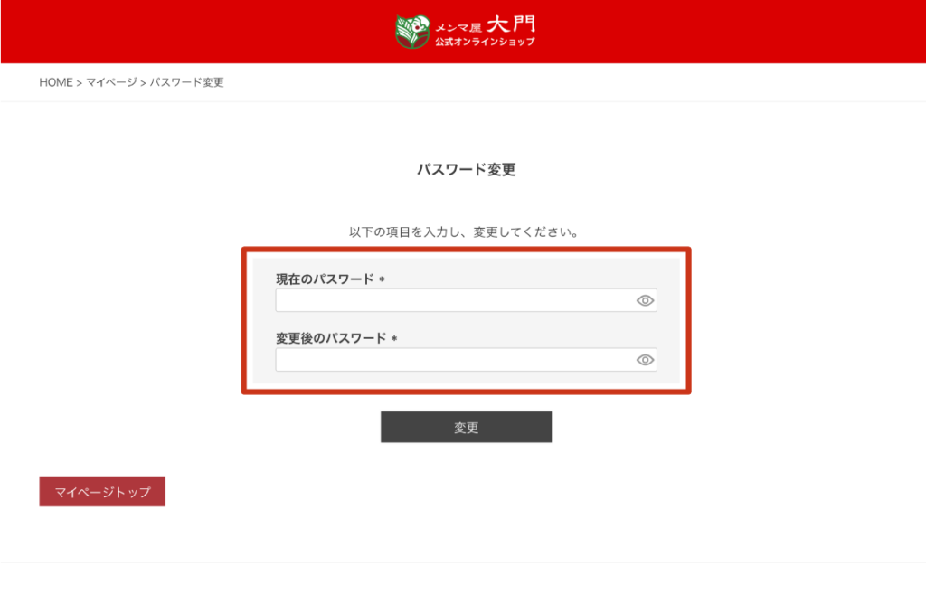Click the instruction text above the form
This screenshot has width=926, height=614.
click(x=464, y=232)
